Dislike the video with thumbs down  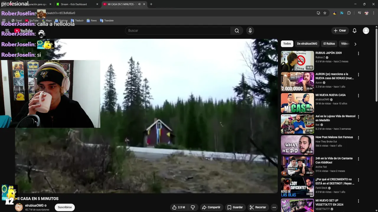tap(193, 207)
